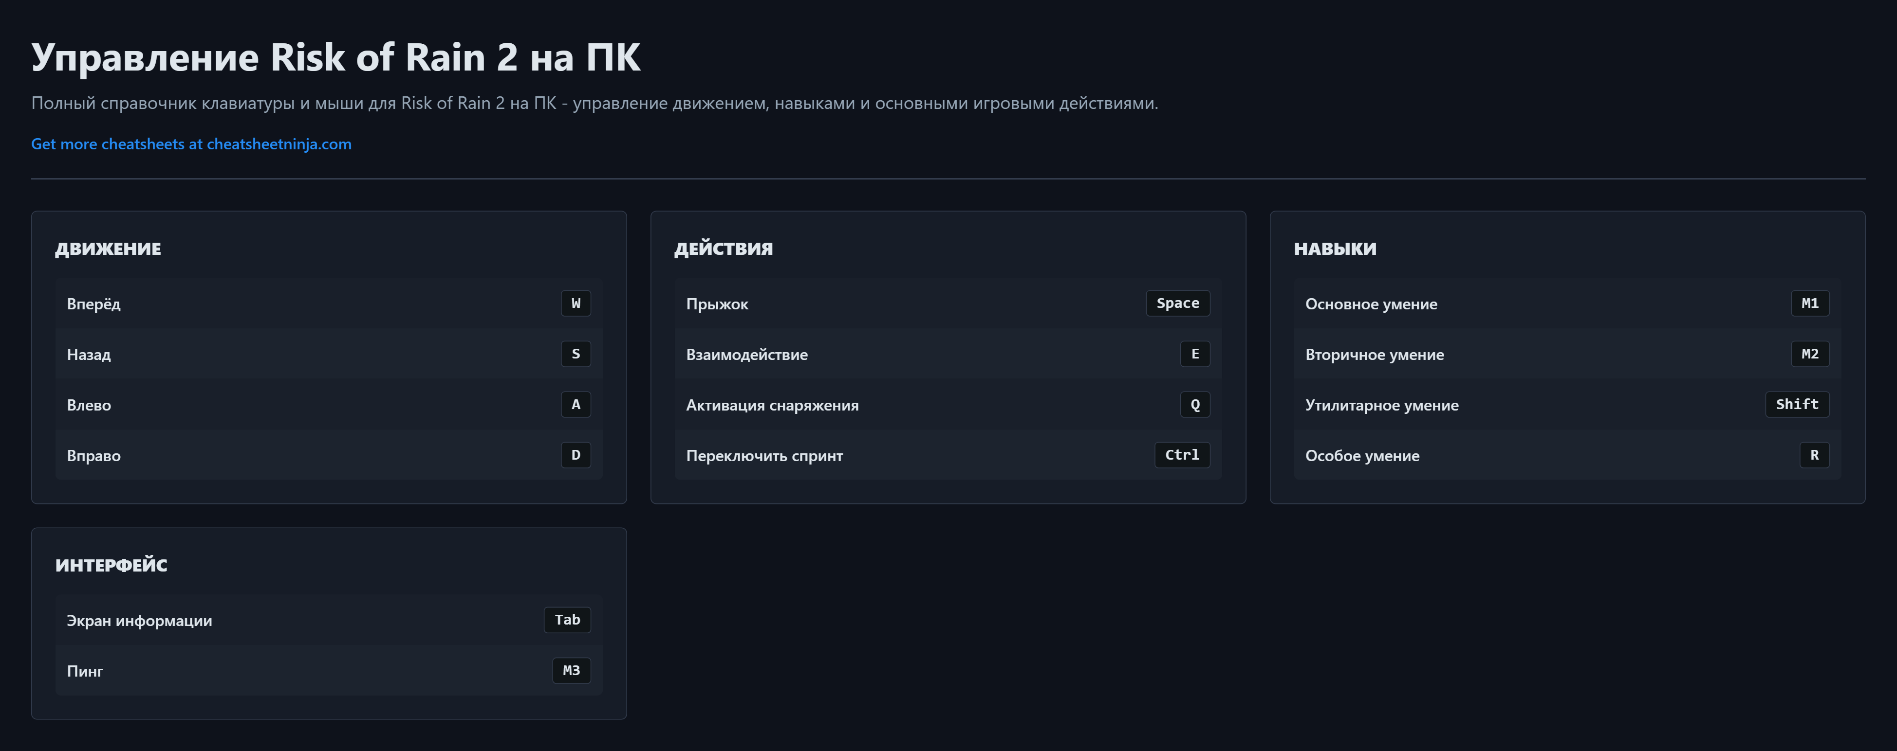Select the A key badge for Влево

click(575, 405)
